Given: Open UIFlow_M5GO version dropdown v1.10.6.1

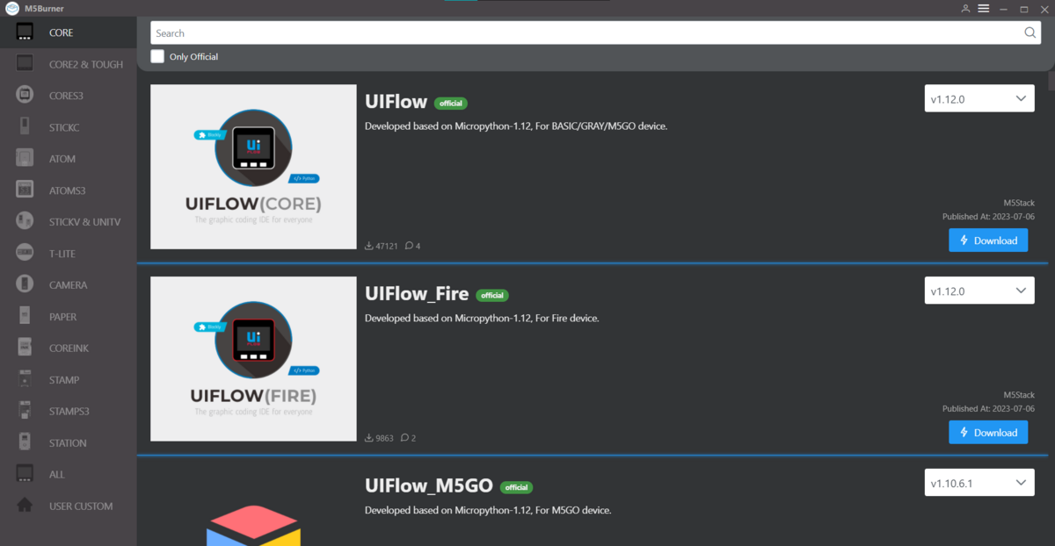Looking at the screenshot, I should pyautogui.click(x=979, y=483).
